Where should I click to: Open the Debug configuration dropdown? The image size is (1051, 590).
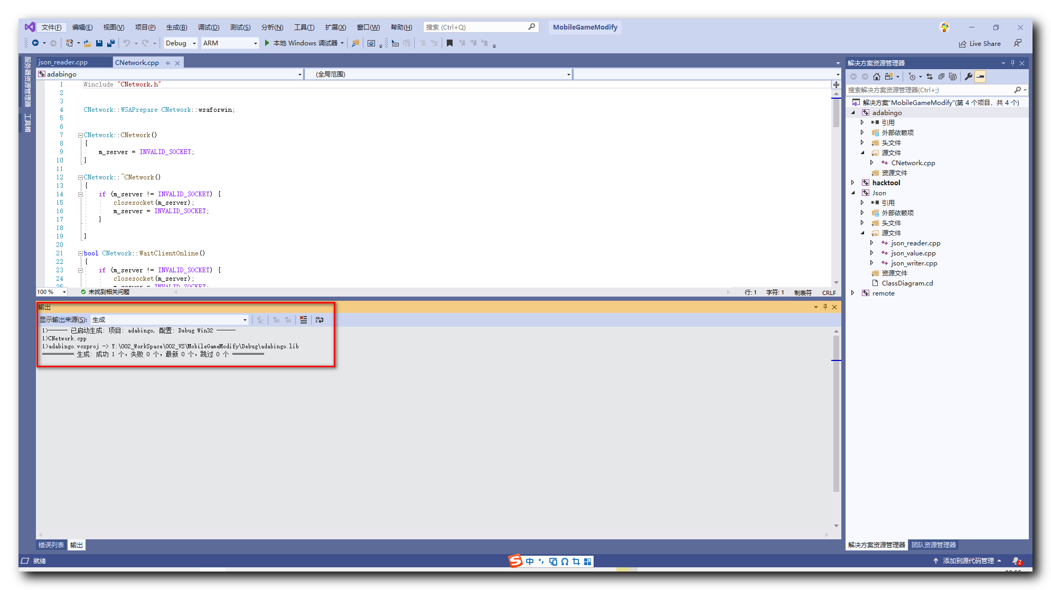[181, 43]
